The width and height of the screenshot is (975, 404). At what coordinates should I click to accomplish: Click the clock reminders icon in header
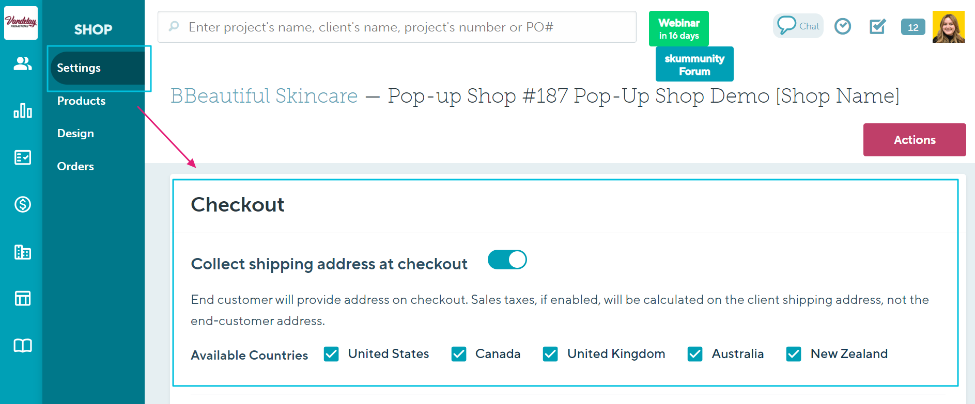click(x=843, y=26)
